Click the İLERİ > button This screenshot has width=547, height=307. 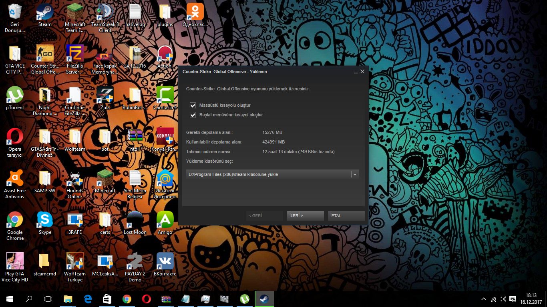(x=305, y=216)
